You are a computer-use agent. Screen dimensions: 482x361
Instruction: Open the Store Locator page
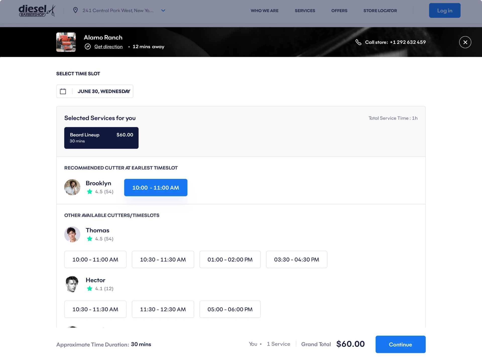click(380, 11)
